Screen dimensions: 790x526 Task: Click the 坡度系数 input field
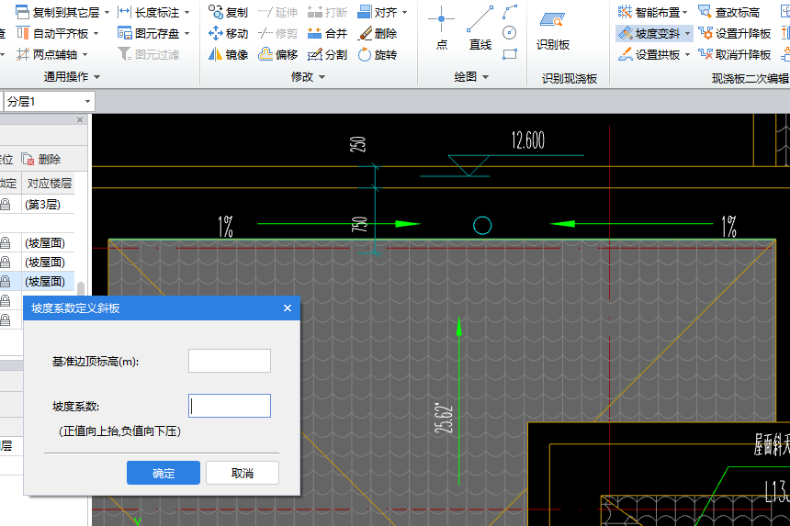(230, 406)
